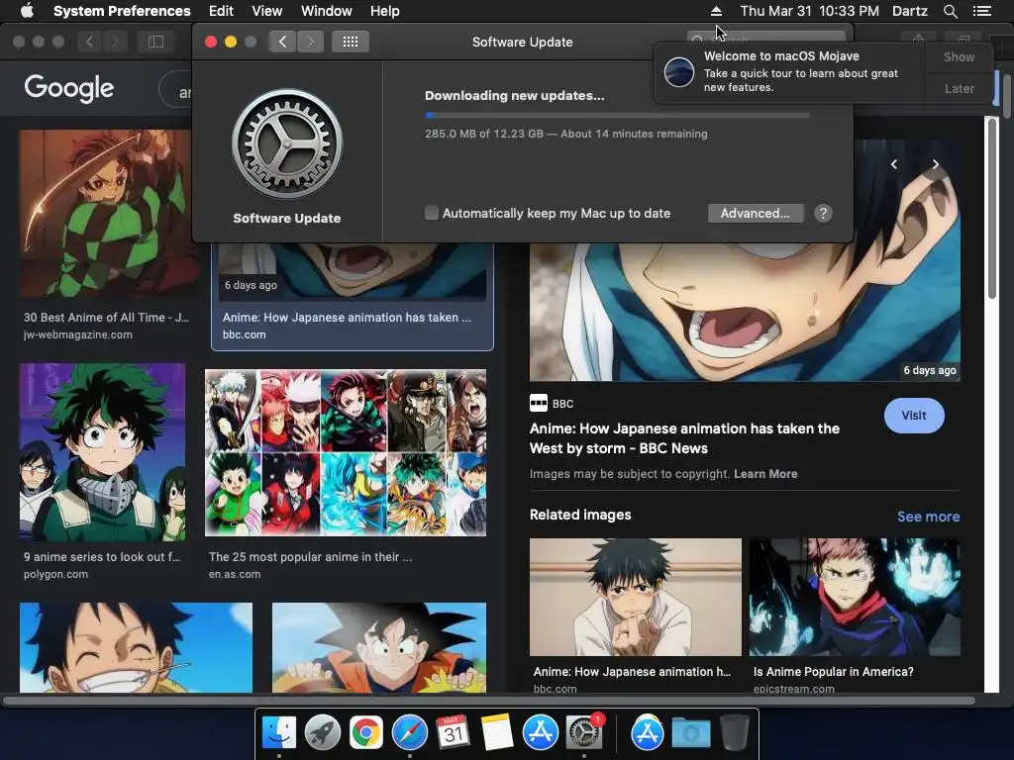Click the Apple menu logo
1014x760 pixels.
[x=27, y=11]
